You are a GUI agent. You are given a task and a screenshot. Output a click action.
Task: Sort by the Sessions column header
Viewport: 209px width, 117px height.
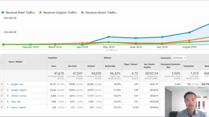coord(91,66)
